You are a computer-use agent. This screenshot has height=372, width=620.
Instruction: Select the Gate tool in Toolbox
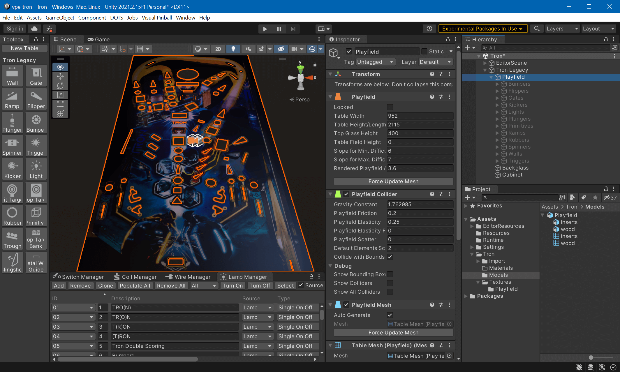(36, 76)
